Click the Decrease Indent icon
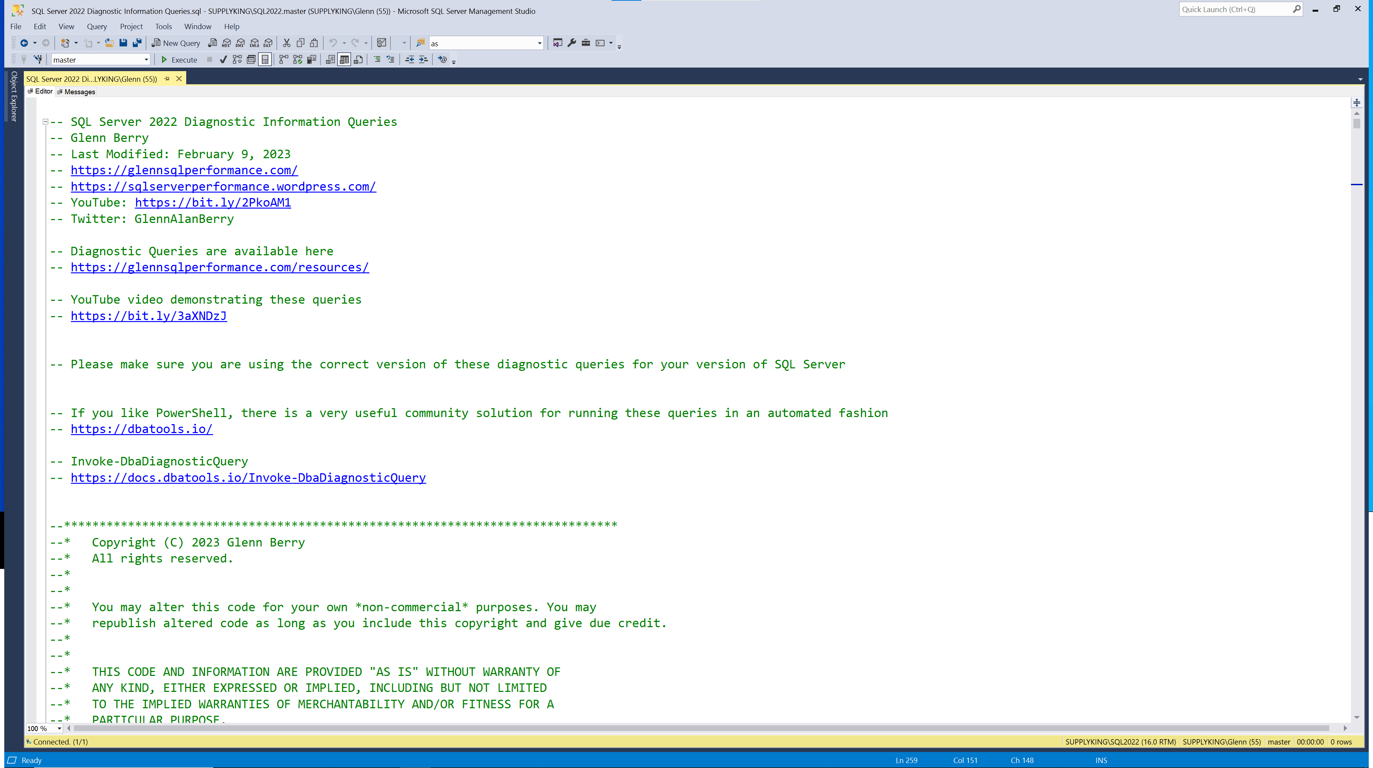The image size is (1373, 768). pyautogui.click(x=409, y=60)
